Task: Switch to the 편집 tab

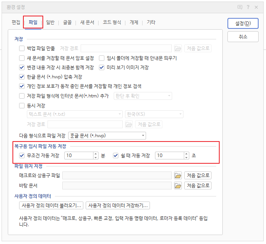Action: (x=16, y=22)
